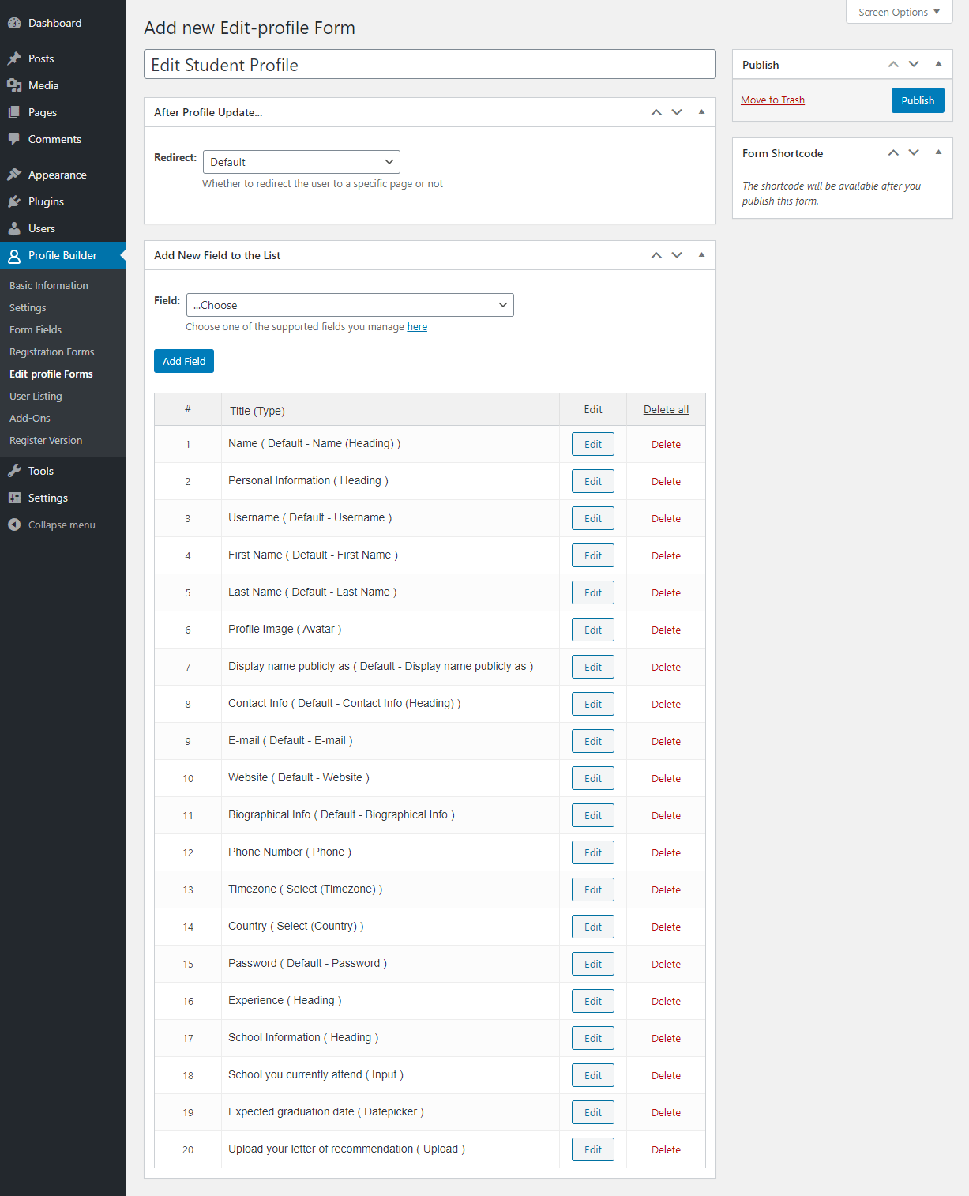Click the Comments bubble icon
This screenshot has width=969, height=1196.
tap(14, 139)
